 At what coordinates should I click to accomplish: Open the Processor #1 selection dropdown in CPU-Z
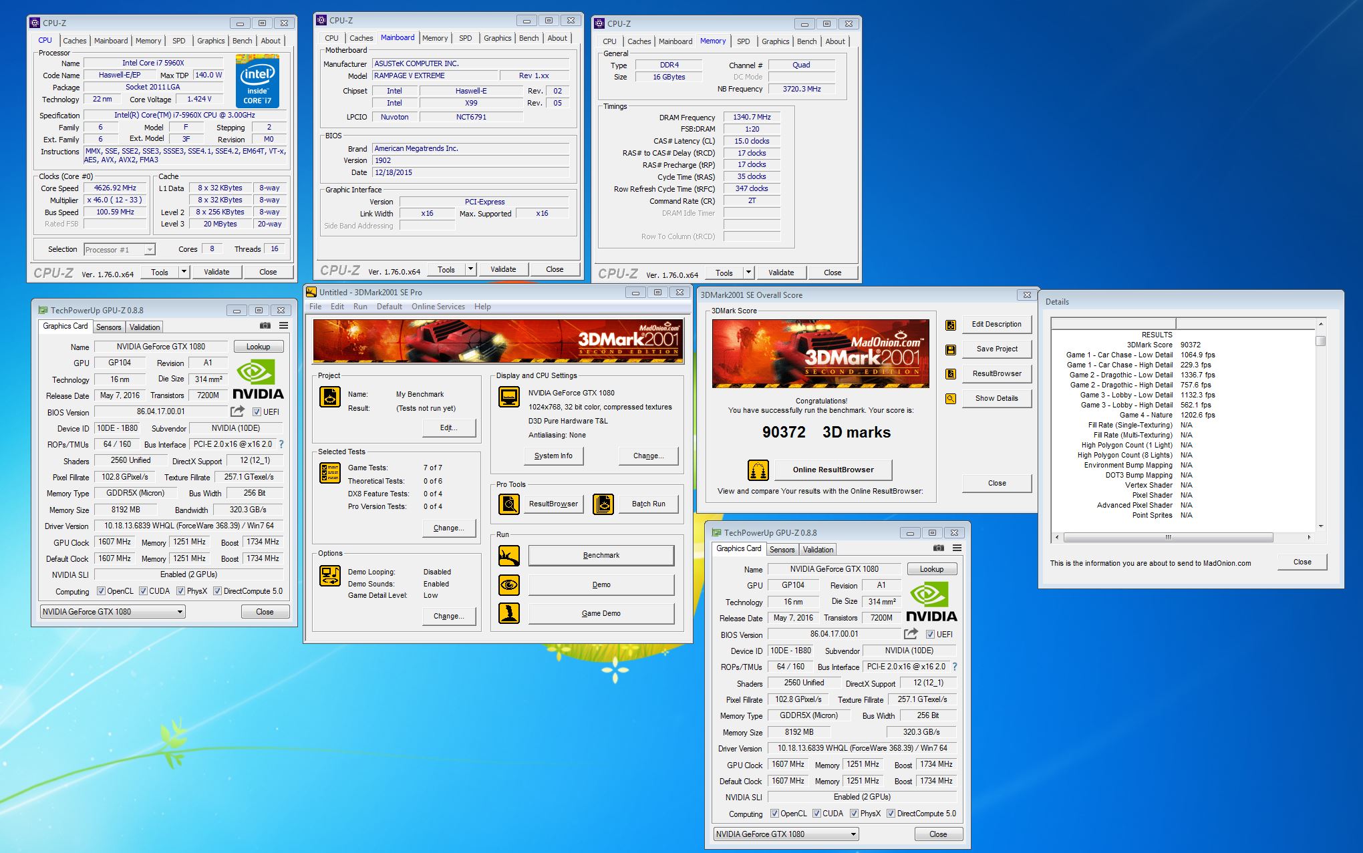tap(120, 250)
